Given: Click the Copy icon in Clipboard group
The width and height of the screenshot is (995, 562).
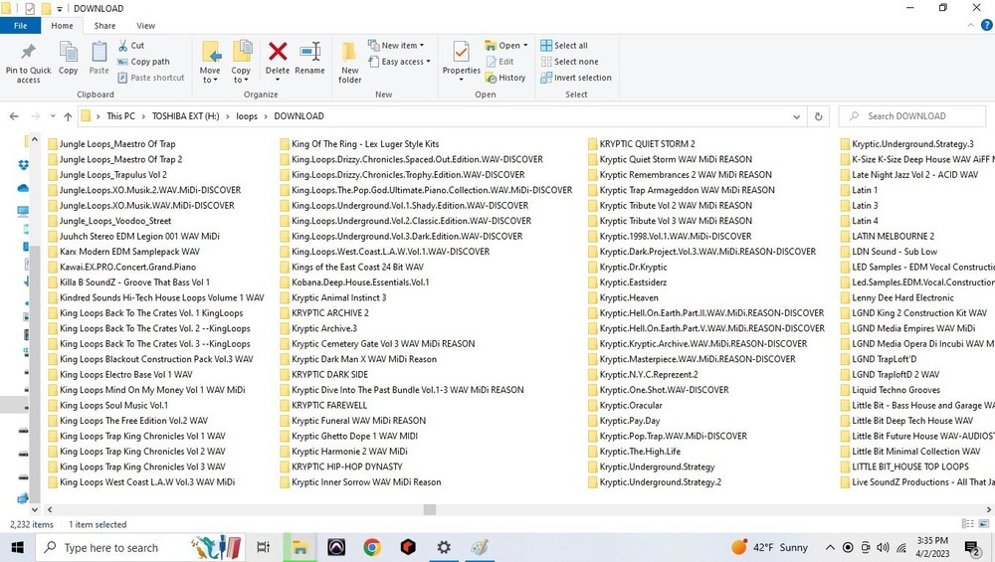Looking at the screenshot, I should pos(68,52).
